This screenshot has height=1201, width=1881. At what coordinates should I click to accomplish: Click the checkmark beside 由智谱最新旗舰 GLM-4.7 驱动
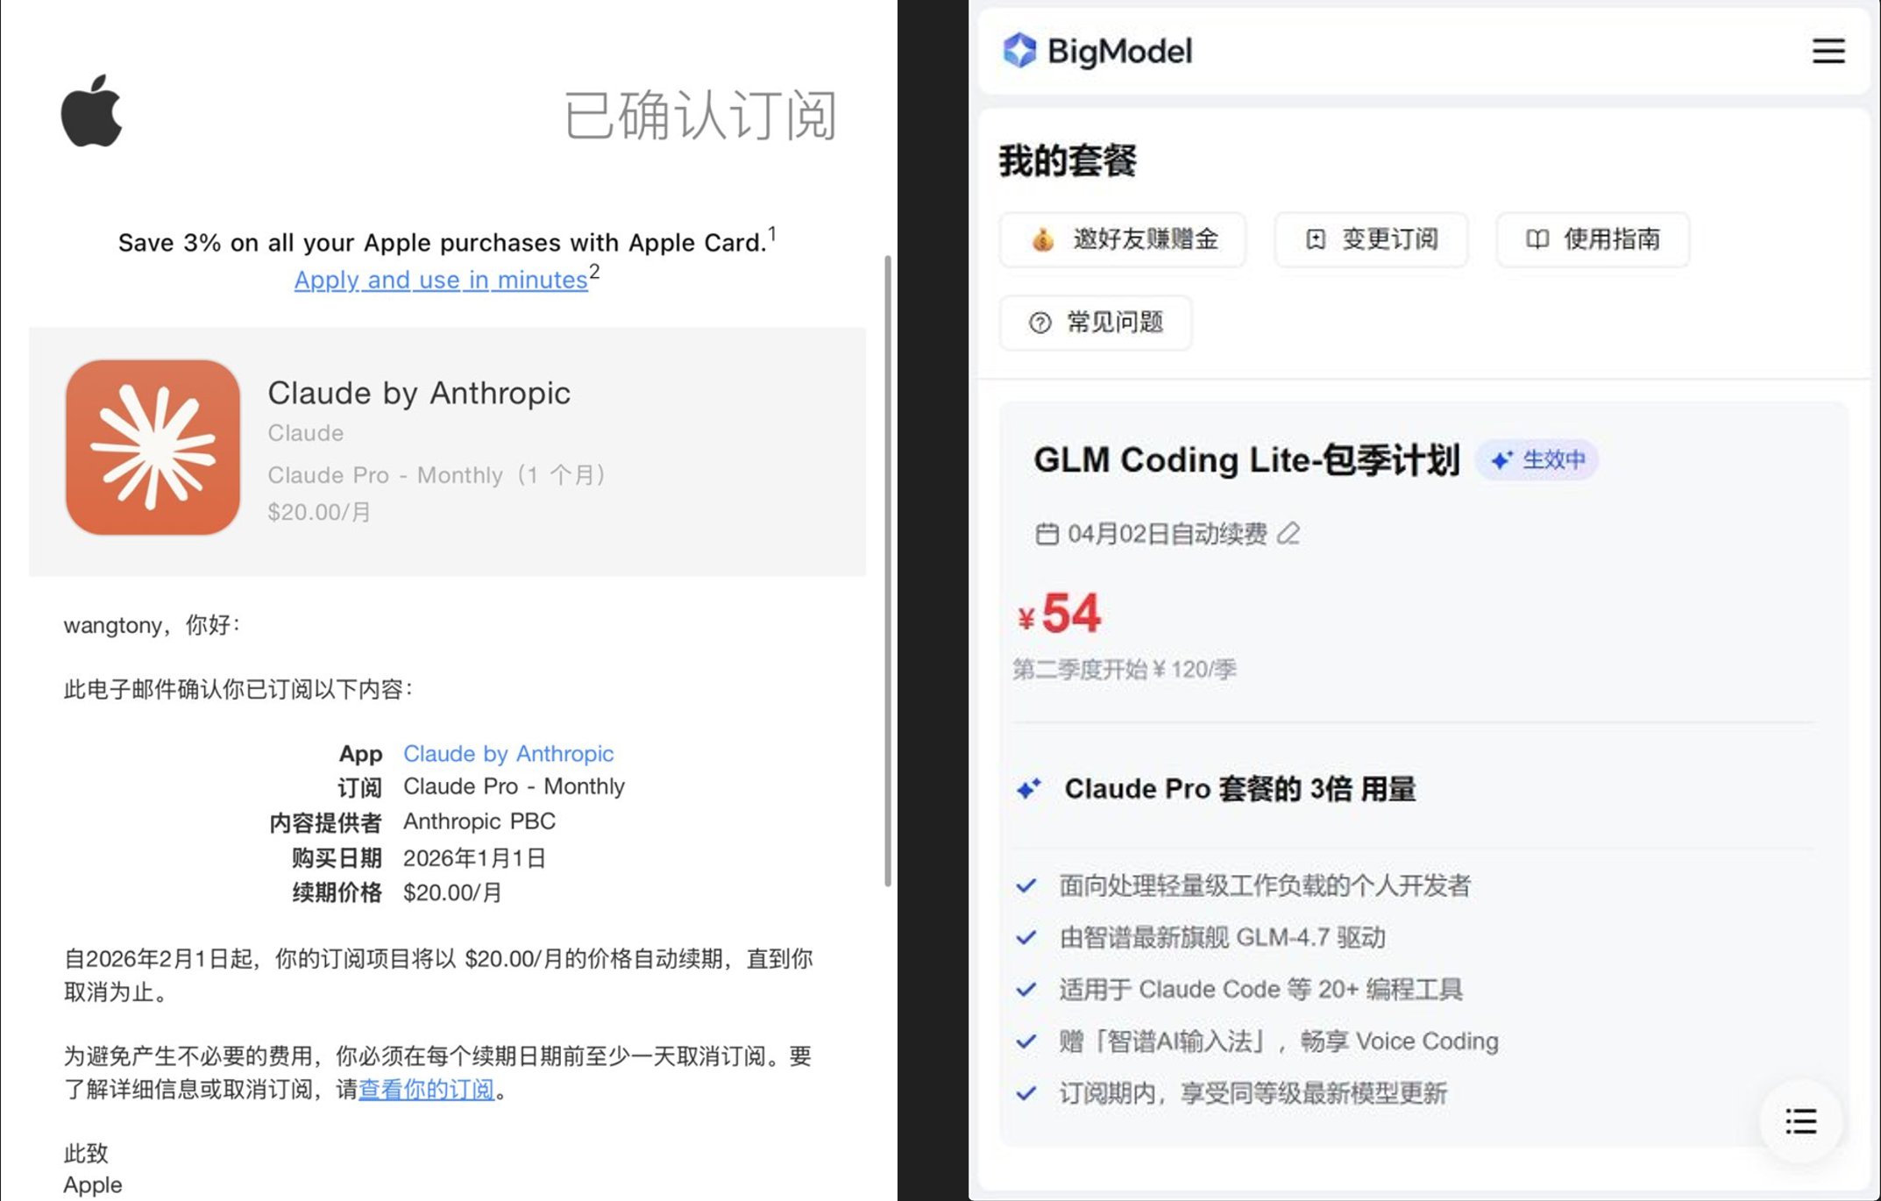[x=1026, y=937]
